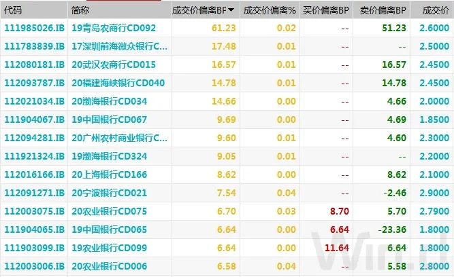Click trade price 2.9000
This screenshot has width=454, height=277.
point(434,193)
